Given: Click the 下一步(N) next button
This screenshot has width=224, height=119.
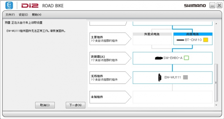Looking at the screenshot, I should [75, 105].
